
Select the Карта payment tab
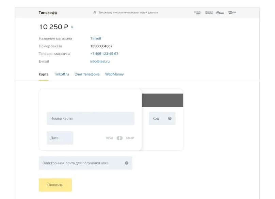pyautogui.click(x=44, y=74)
